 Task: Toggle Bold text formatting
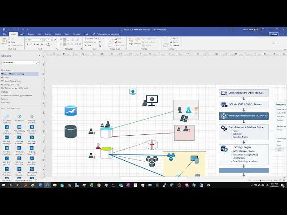pyautogui.click(x=27, y=44)
